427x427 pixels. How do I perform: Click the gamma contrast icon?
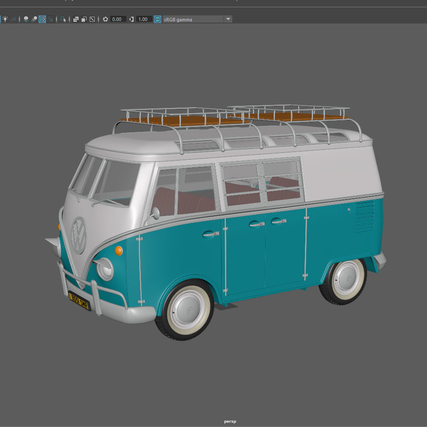[132, 19]
